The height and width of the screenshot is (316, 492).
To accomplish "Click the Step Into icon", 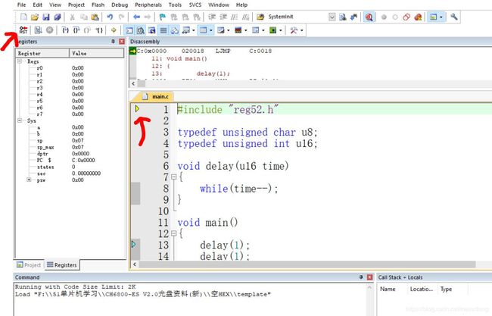I will 65,30.
